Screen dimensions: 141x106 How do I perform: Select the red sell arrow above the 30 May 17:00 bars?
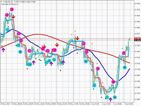[78, 38]
